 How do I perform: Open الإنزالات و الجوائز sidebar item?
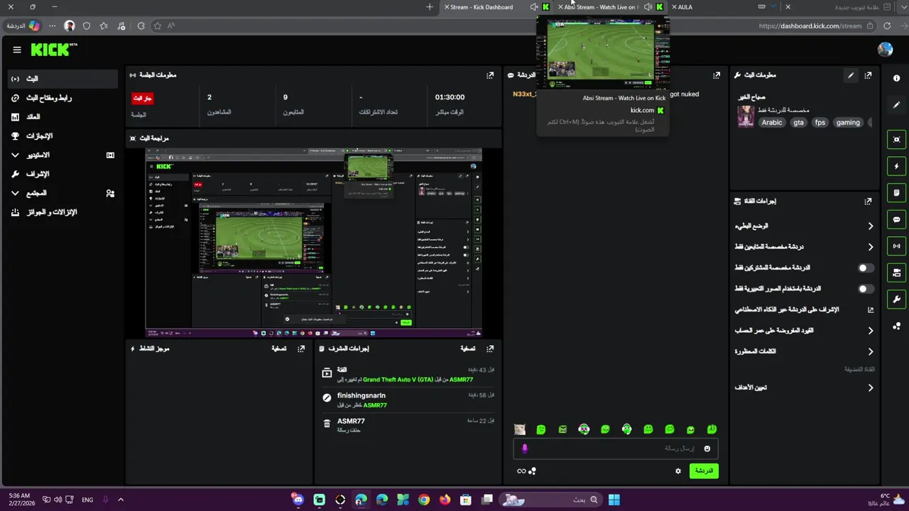[62, 212]
